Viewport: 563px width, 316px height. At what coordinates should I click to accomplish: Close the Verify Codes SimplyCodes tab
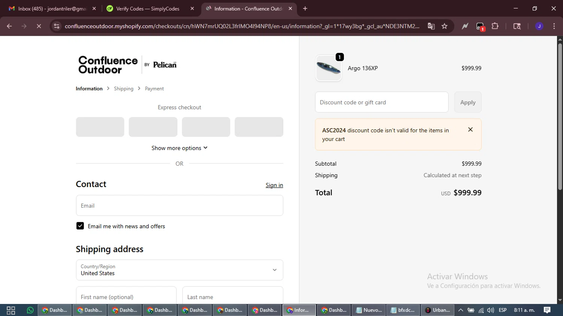(192, 9)
